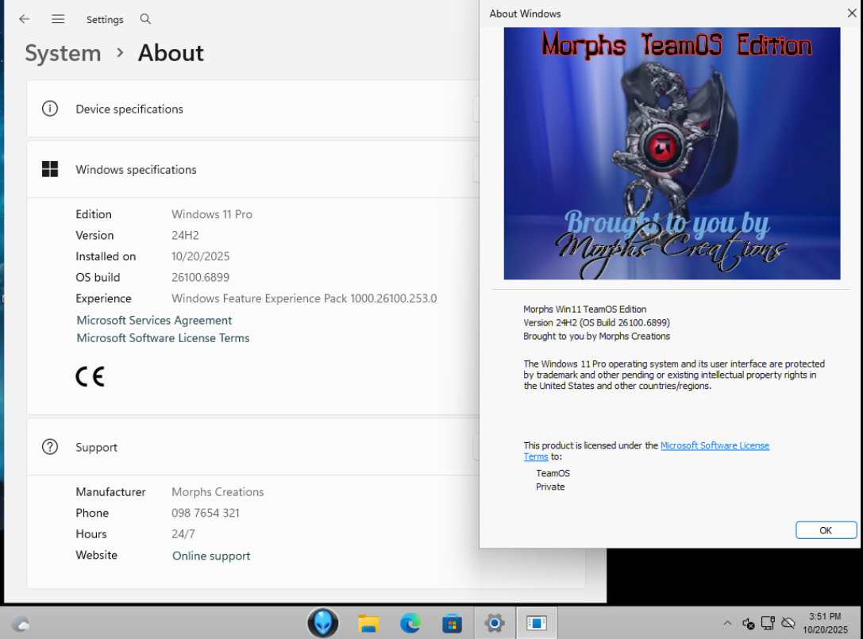Select Installed on date 10/20/2025
The image size is (863, 639).
[x=200, y=256]
